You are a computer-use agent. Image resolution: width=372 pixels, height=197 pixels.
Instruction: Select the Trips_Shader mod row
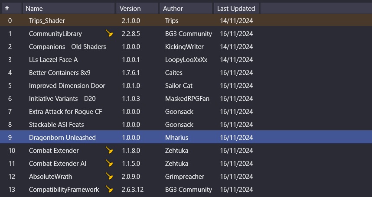(x=47, y=20)
